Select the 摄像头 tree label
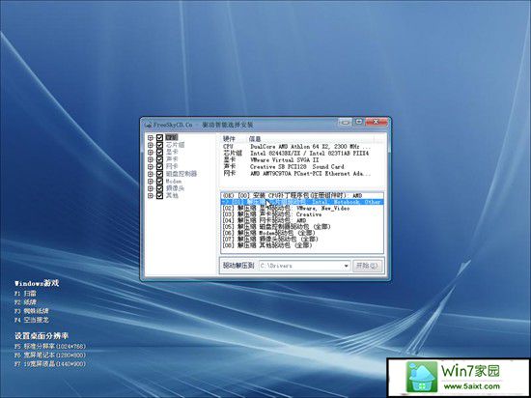The height and width of the screenshot is (398, 531). point(175,188)
